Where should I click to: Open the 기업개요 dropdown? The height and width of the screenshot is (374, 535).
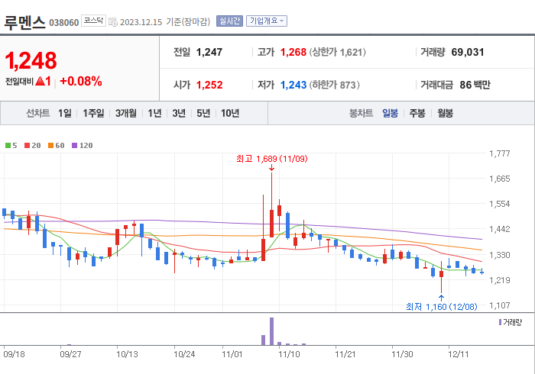tap(267, 21)
